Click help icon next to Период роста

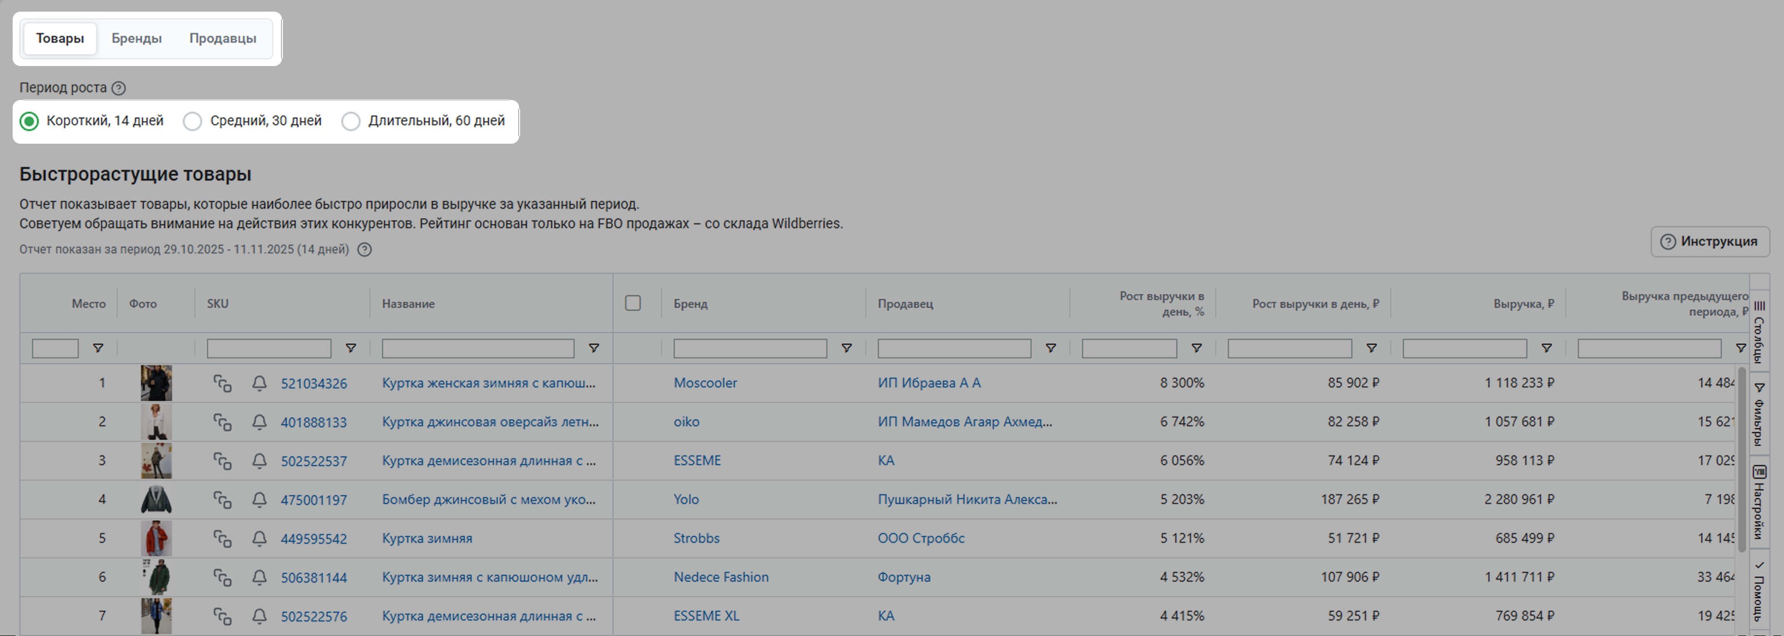point(119,88)
